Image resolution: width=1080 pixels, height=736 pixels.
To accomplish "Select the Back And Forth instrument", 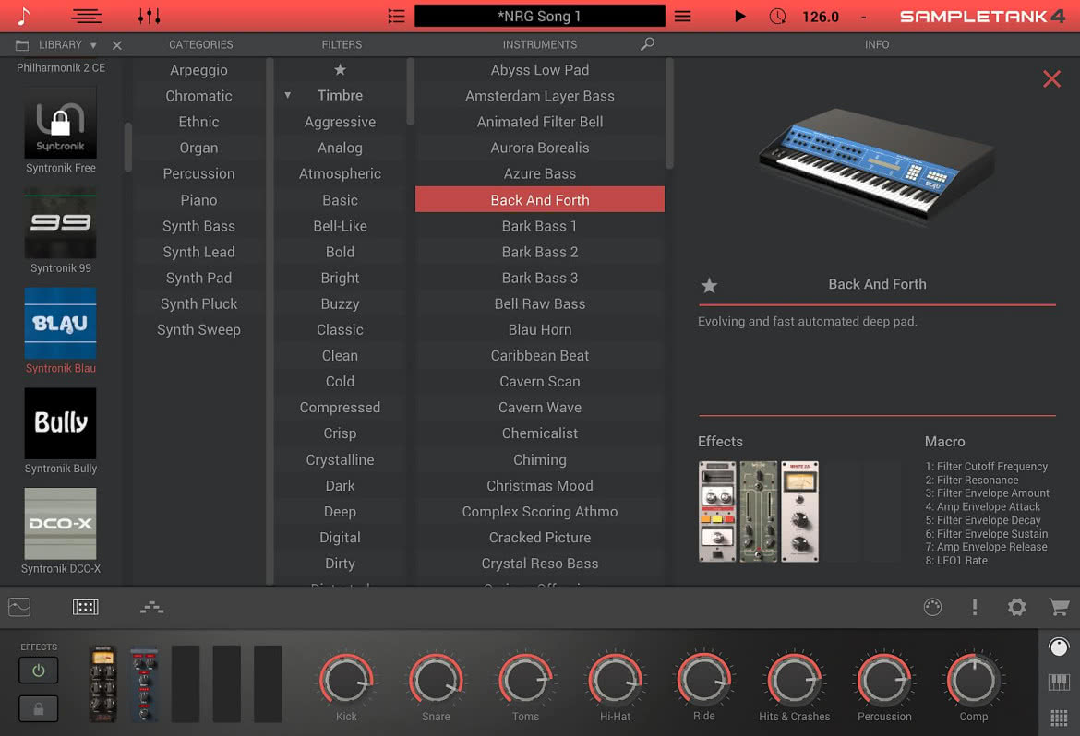I will point(540,199).
